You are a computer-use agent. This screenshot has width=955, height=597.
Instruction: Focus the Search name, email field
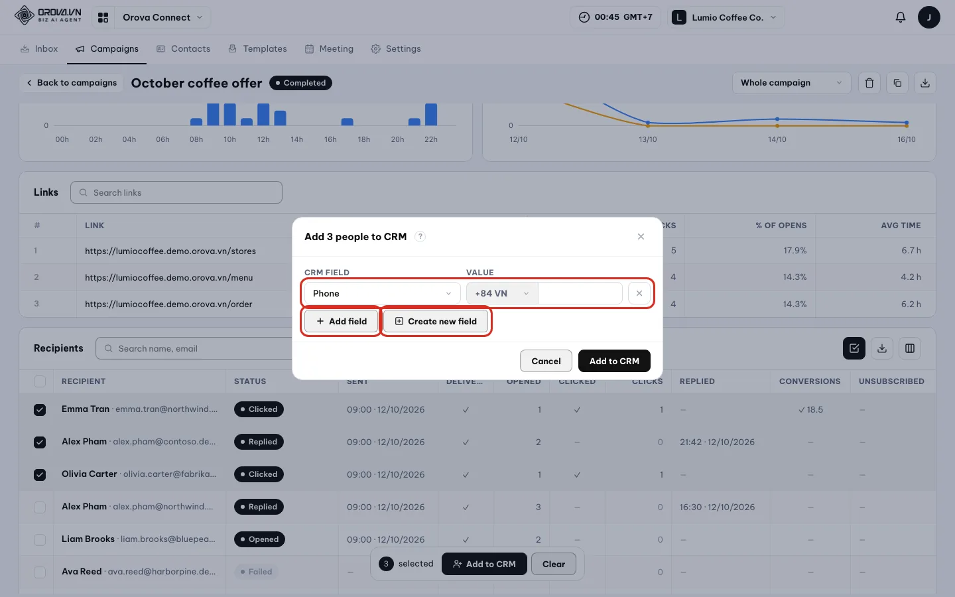tap(194, 348)
